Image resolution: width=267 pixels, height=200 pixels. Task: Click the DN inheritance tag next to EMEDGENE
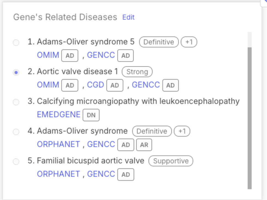coord(91,115)
